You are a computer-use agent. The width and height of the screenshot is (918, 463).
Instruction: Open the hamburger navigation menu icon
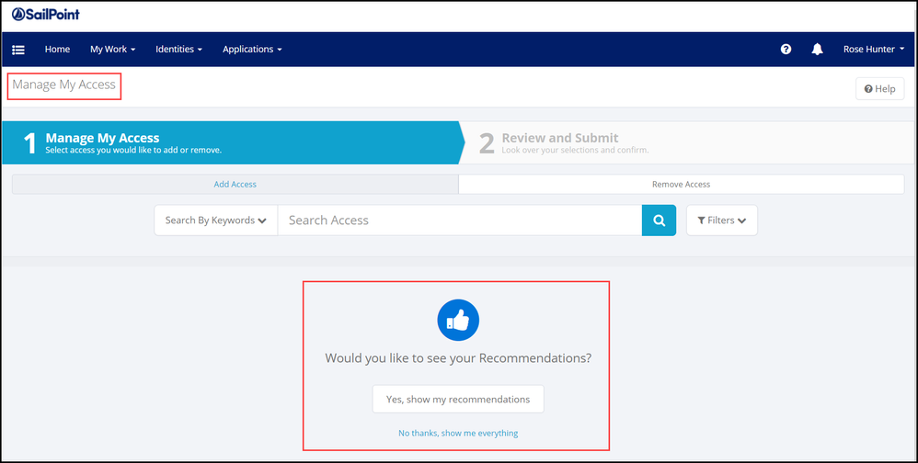click(18, 50)
